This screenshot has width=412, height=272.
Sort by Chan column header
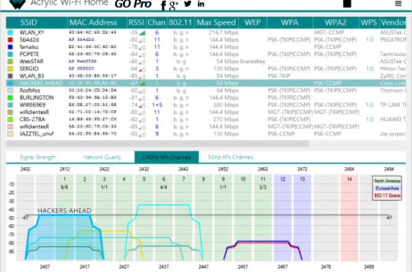point(156,23)
